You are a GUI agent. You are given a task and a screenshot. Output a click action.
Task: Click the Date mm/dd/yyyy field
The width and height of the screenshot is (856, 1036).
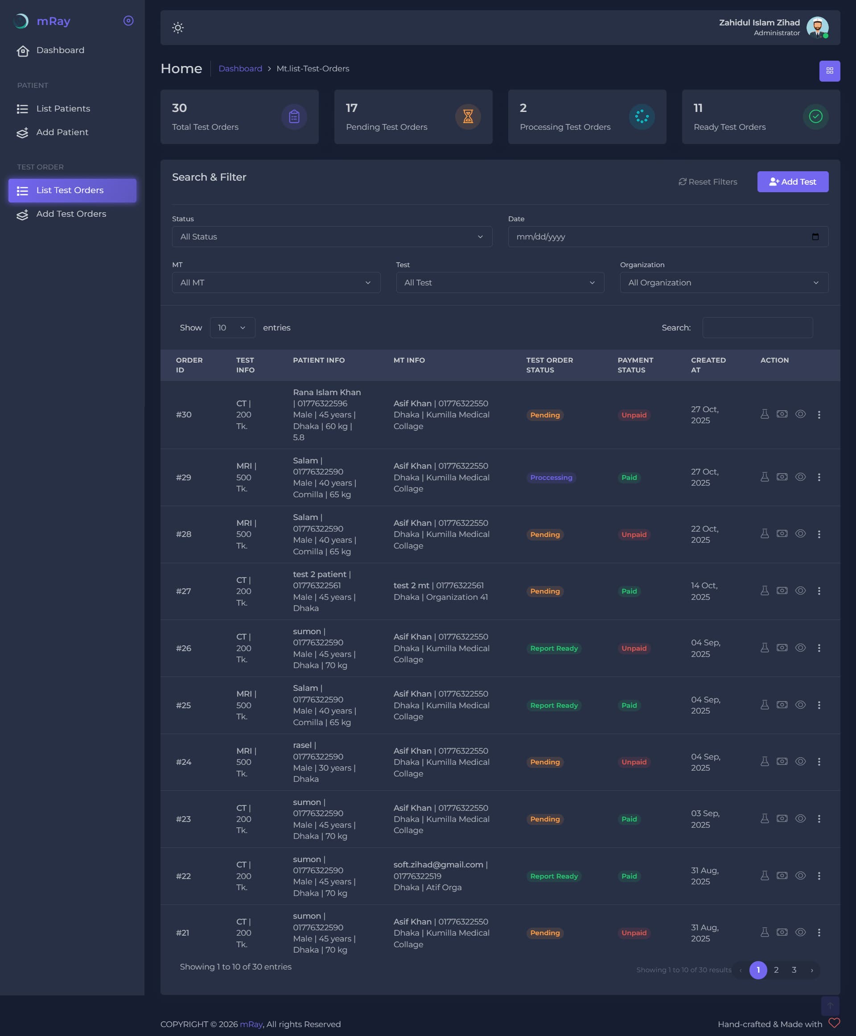(x=668, y=237)
